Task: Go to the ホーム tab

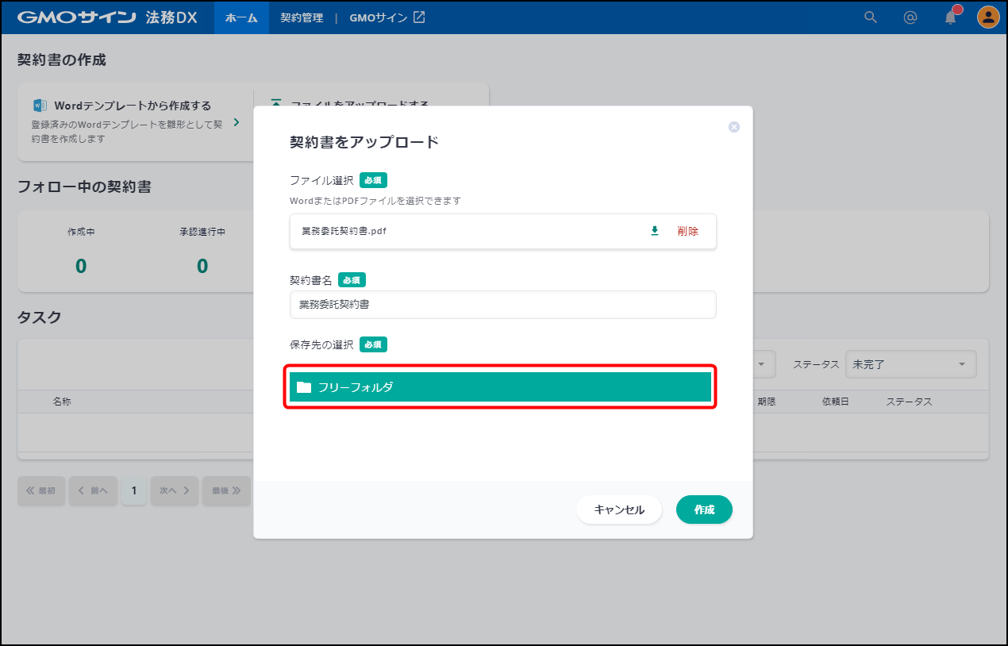Action: click(241, 17)
